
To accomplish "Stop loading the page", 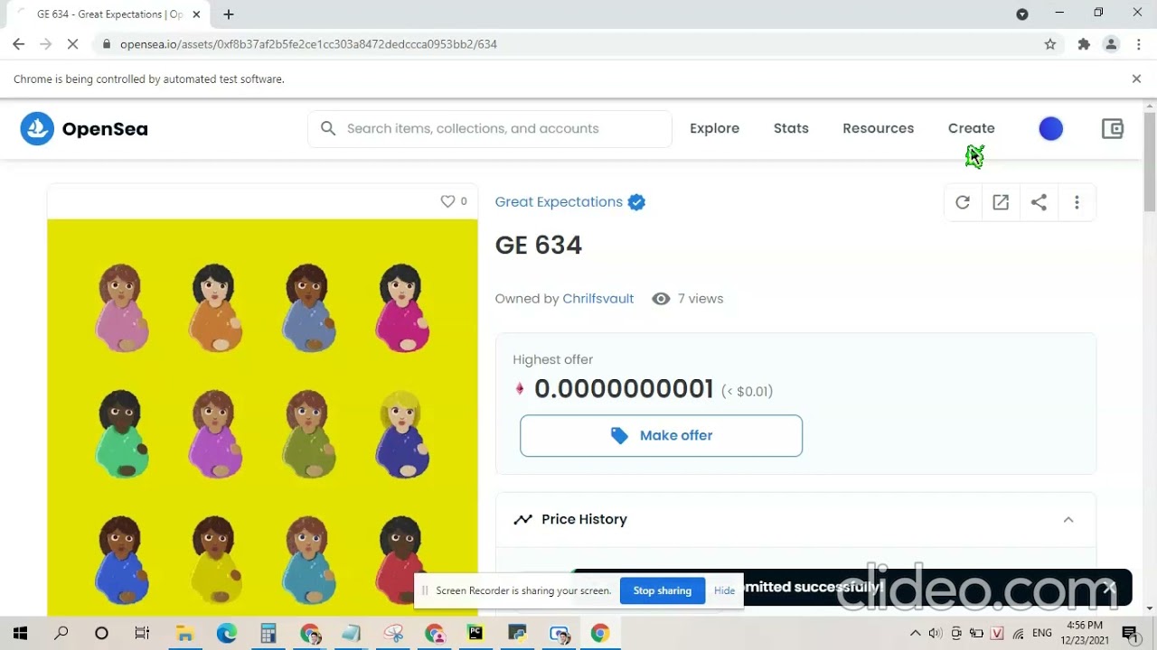I will point(73,44).
